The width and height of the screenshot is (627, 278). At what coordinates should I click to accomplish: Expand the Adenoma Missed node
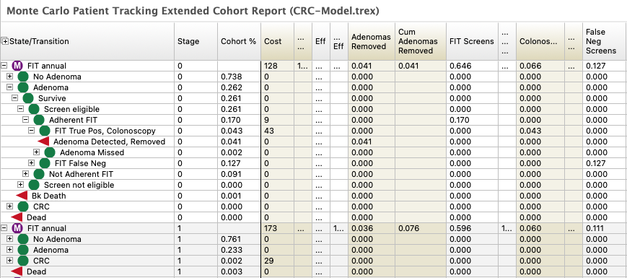pyautogui.click(x=36, y=152)
